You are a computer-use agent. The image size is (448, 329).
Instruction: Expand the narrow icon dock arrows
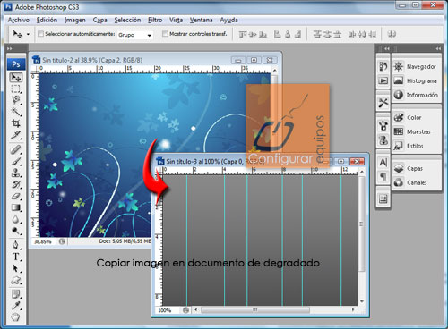(387, 48)
